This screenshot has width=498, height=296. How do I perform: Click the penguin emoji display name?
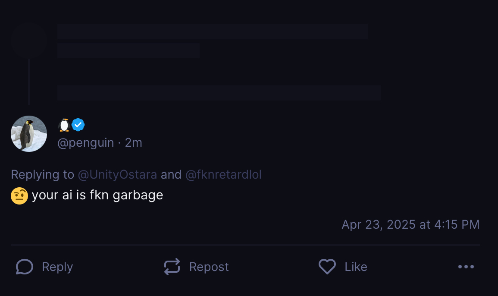64,125
